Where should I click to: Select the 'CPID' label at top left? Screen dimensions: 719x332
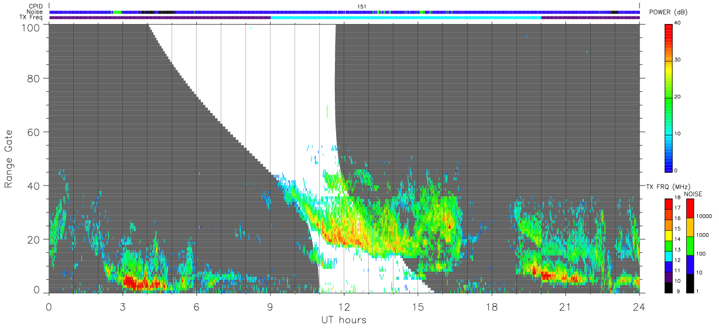[36, 6]
